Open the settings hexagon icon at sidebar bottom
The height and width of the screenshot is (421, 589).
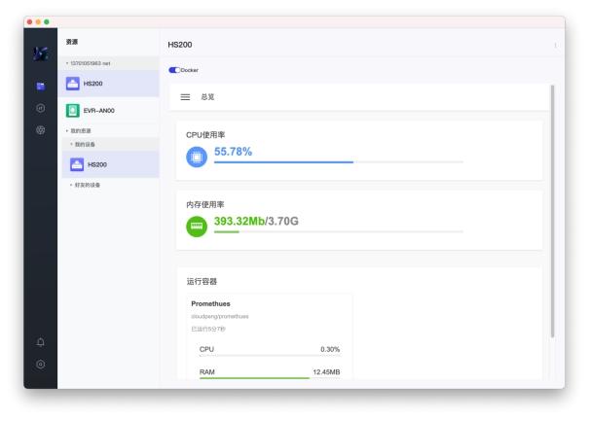[x=41, y=364]
